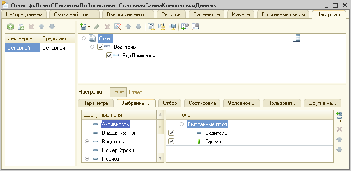Click the save settings to file icon
The image size is (351, 171).
[x=172, y=27]
